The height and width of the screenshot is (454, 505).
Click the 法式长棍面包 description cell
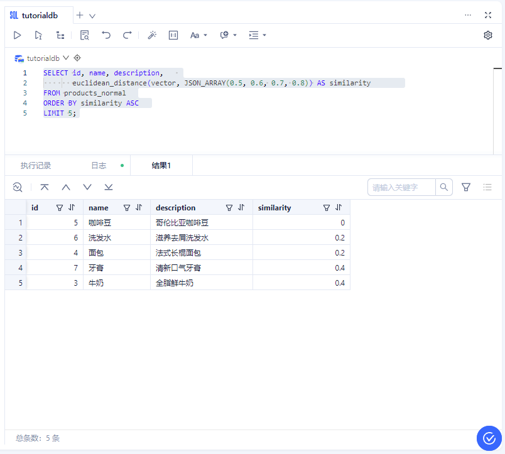(201, 253)
